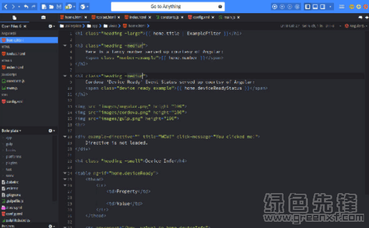The image size is (369, 228).
Task: Click the Go to Anything search field
Action: click(168, 7)
